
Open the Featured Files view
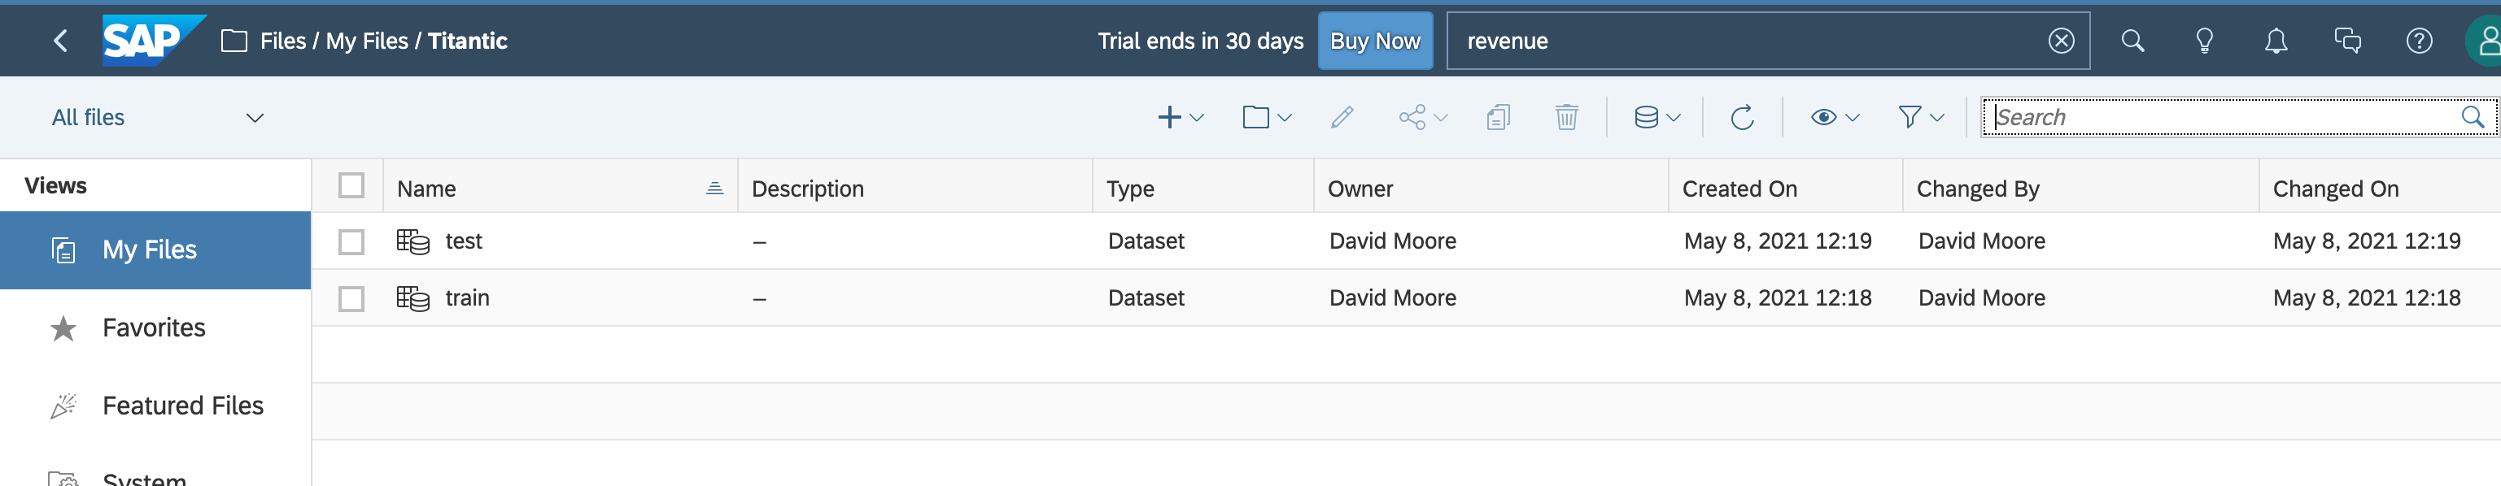(182, 406)
